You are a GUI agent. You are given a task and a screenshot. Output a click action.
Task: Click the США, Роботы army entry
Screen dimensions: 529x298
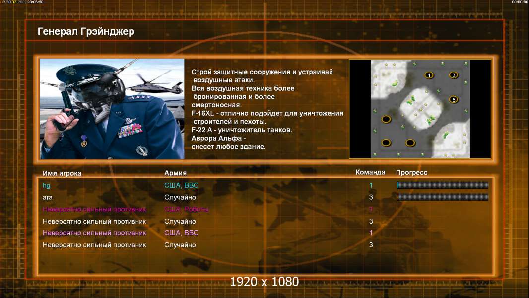coord(186,209)
